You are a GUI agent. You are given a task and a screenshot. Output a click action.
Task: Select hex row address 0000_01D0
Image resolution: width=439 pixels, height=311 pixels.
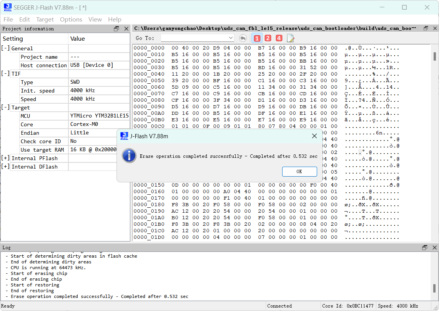pyautogui.click(x=149, y=237)
